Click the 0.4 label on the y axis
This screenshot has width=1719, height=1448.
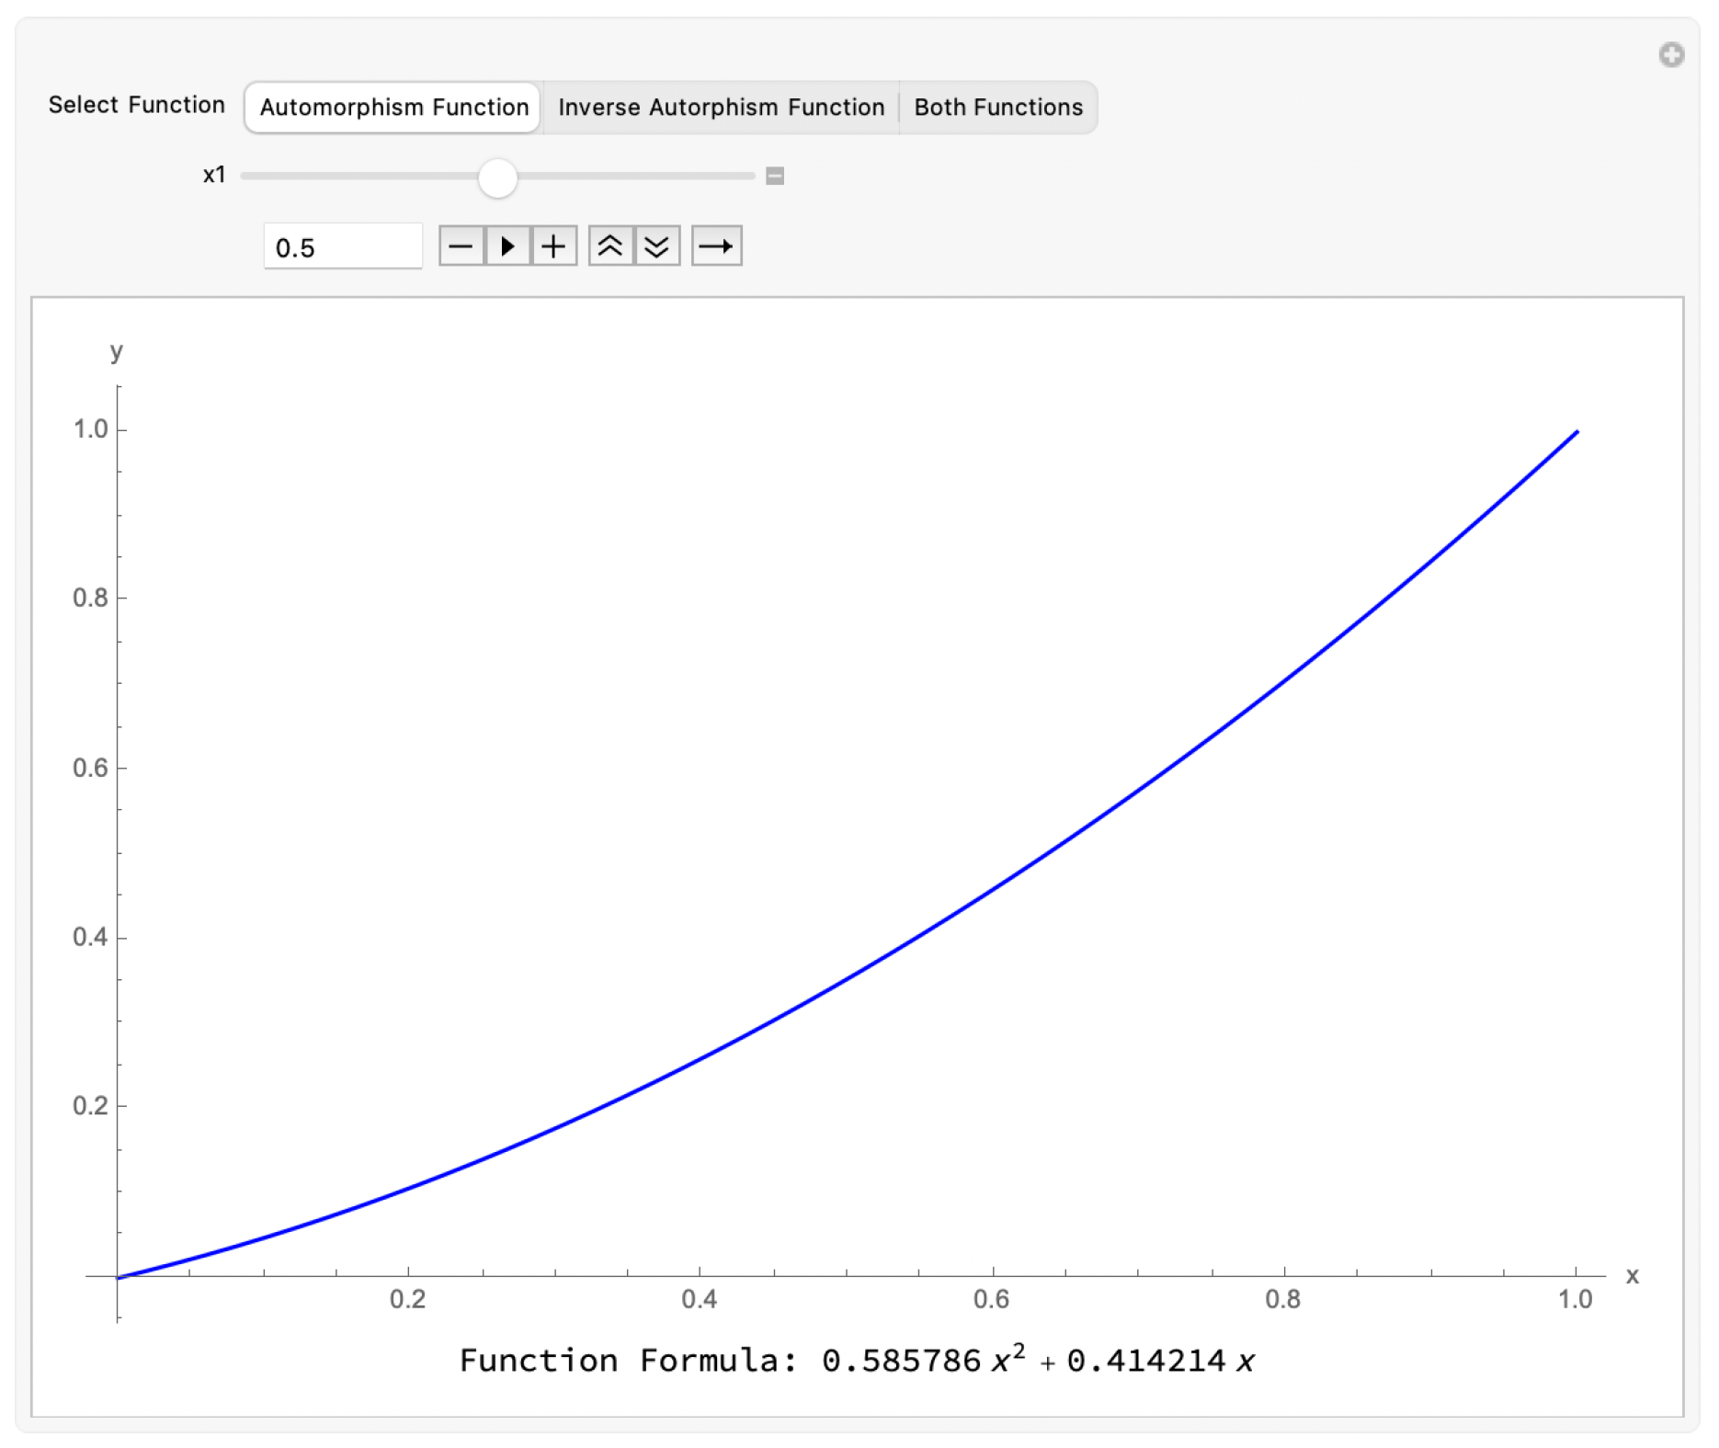click(90, 937)
